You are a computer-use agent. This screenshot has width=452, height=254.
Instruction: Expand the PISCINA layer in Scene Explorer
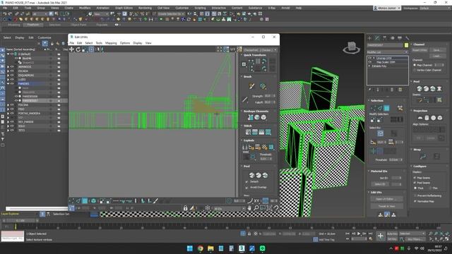point(8,105)
